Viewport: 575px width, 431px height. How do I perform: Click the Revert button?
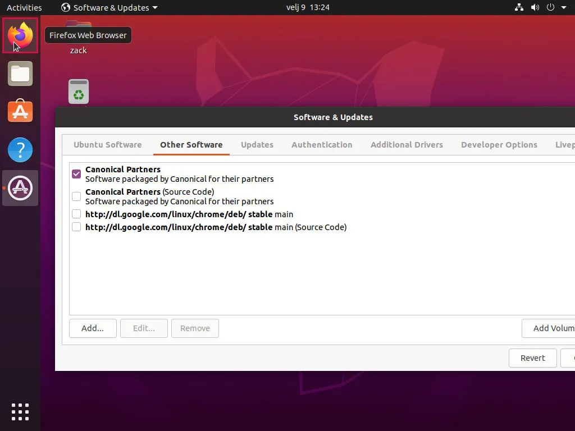coord(533,357)
